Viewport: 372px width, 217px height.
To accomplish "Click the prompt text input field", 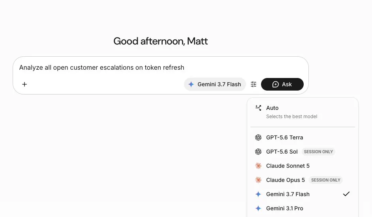I will pyautogui.click(x=160, y=67).
